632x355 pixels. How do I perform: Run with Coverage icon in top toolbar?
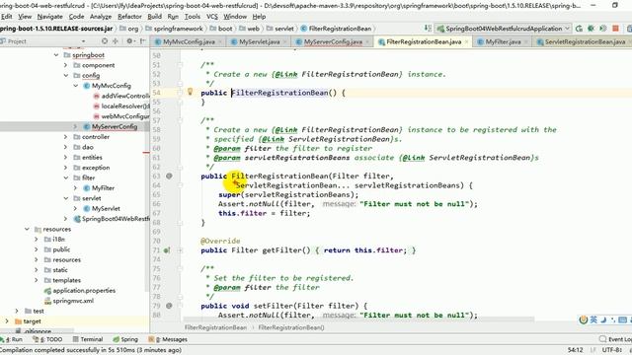[603, 29]
